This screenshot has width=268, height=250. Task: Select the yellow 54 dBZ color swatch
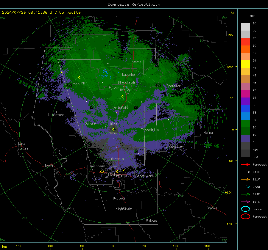point(245,64)
